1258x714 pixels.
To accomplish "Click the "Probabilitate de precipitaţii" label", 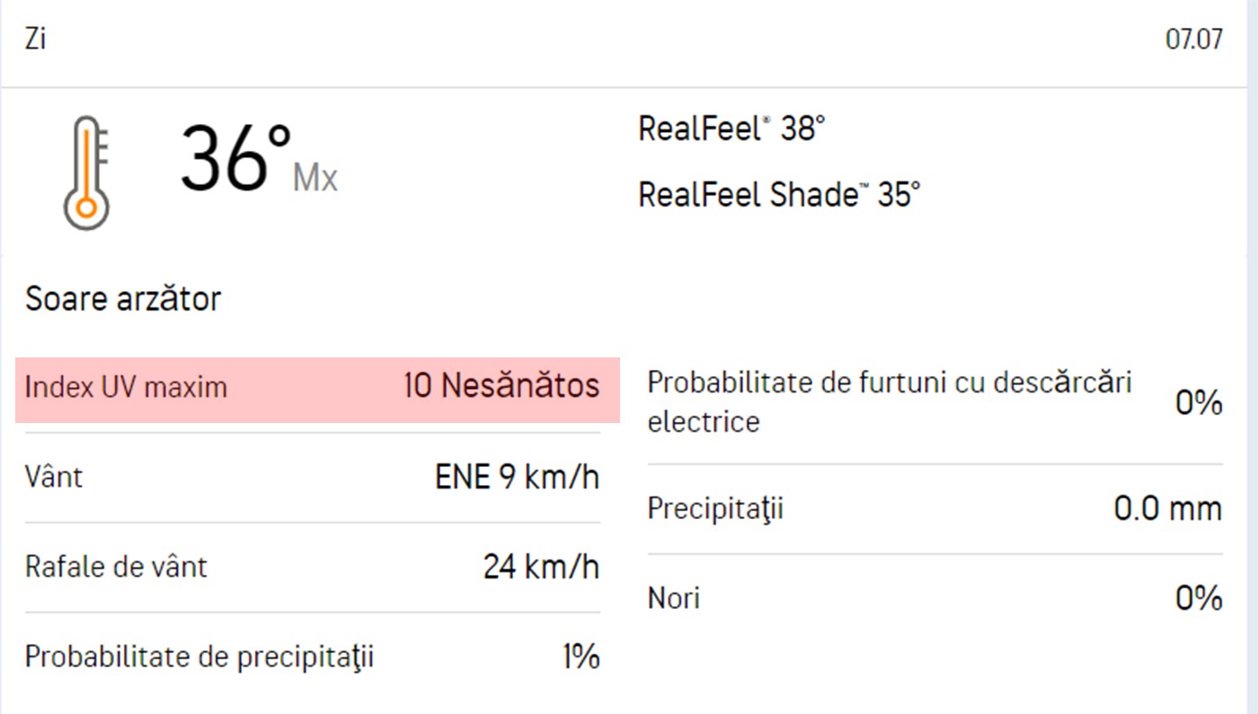I will pos(199,657).
